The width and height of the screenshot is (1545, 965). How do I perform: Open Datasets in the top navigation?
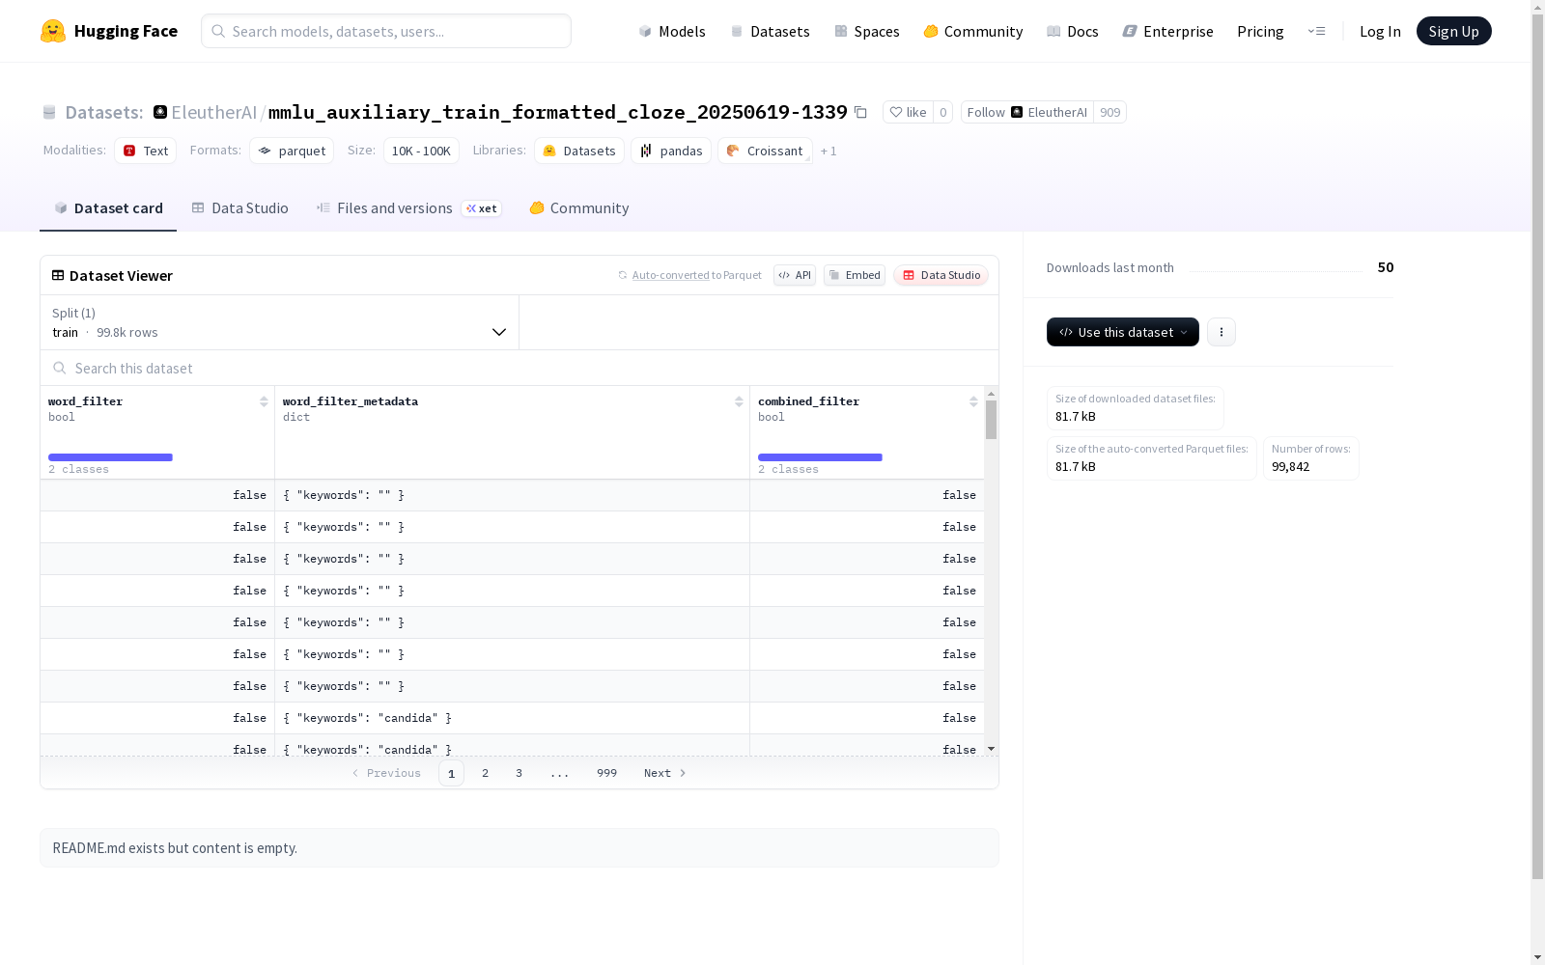(770, 31)
